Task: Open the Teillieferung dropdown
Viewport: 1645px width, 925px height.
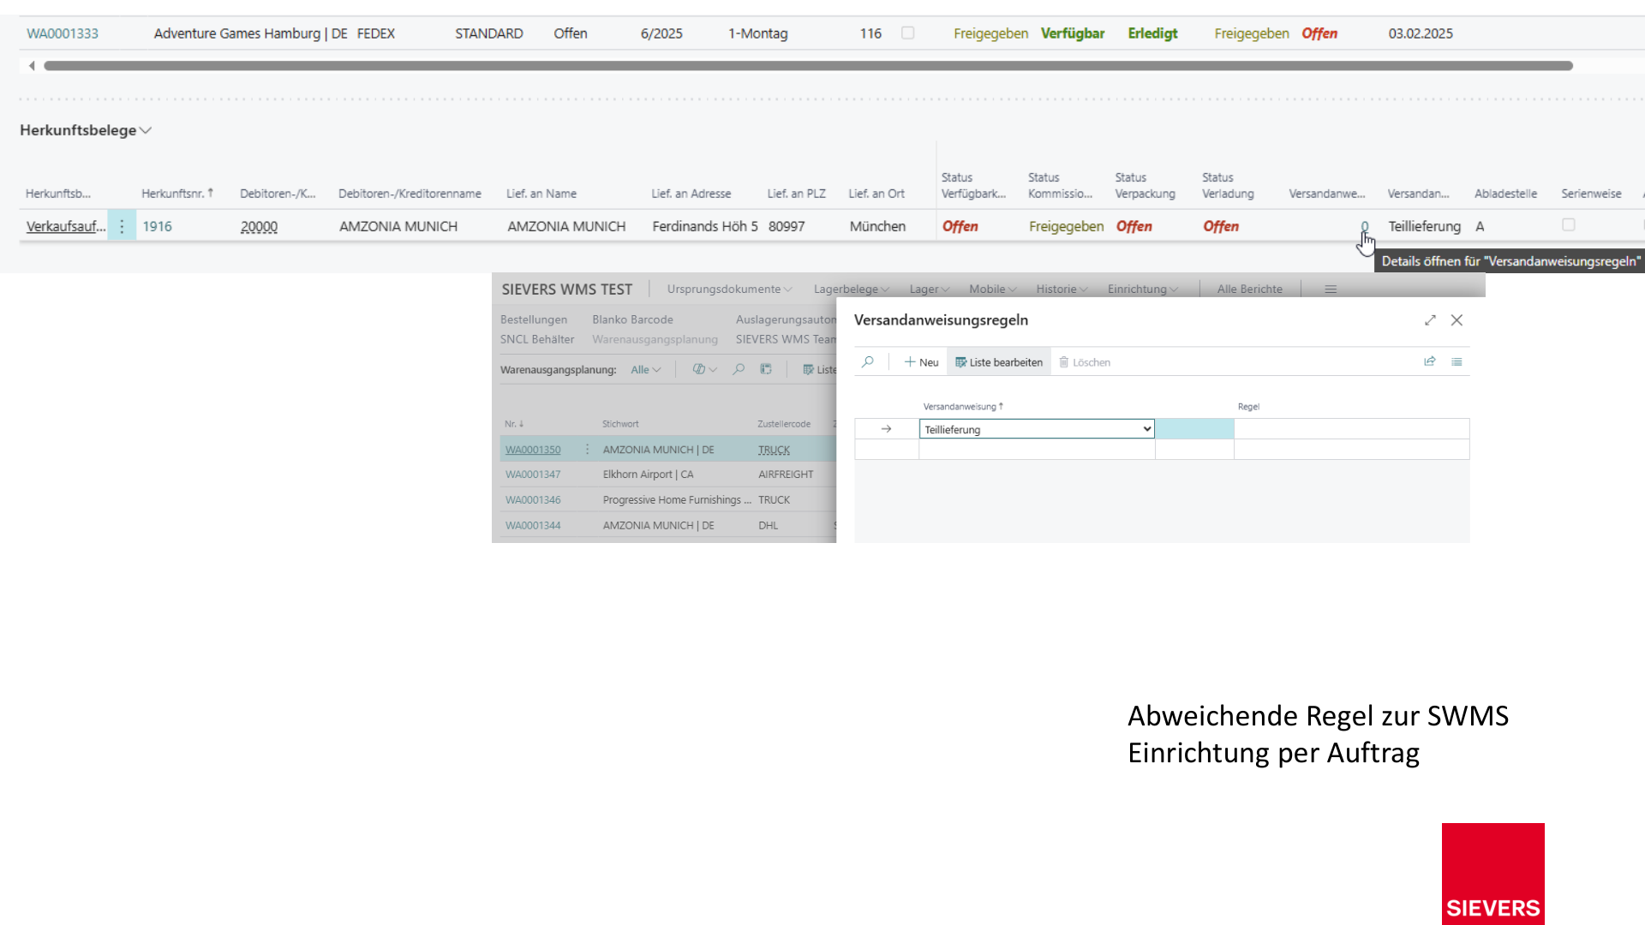Action: [x=1037, y=429]
